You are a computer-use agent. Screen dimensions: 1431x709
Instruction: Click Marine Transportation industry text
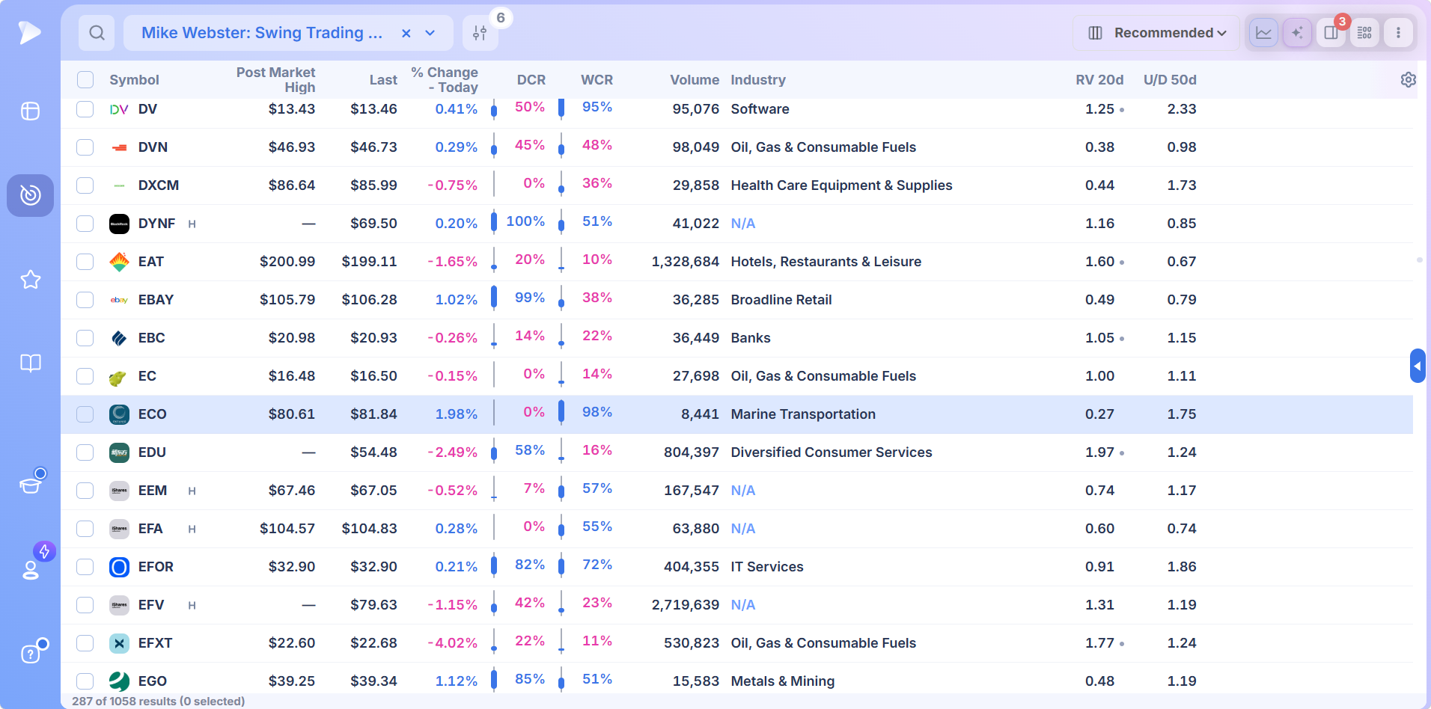[803, 414]
